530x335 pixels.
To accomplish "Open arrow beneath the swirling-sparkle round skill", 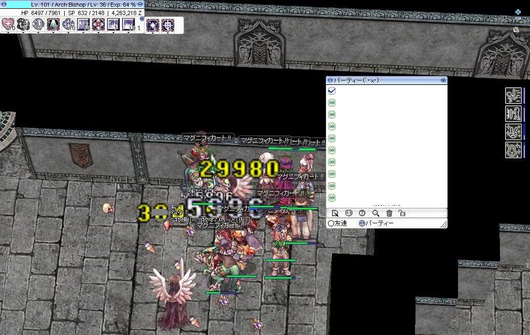I will tap(68, 33).
